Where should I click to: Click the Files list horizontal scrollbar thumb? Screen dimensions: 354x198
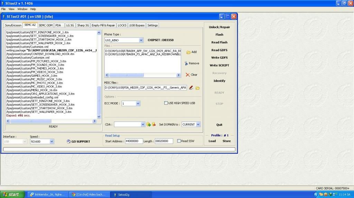tap(127, 75)
